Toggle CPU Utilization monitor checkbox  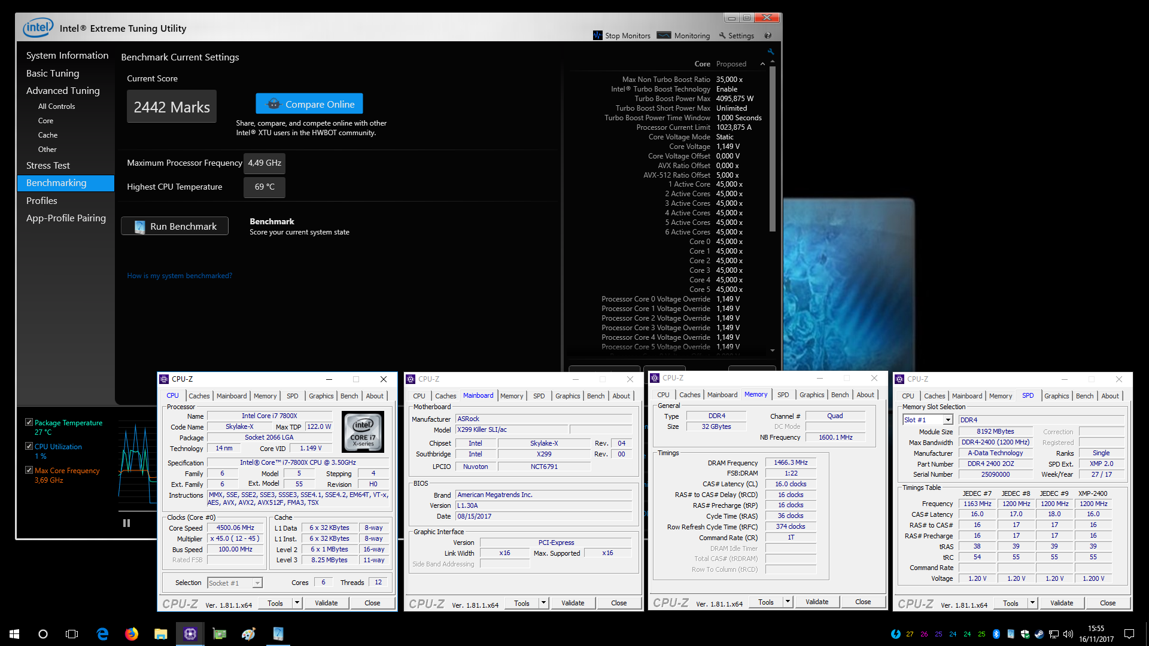[x=29, y=446]
